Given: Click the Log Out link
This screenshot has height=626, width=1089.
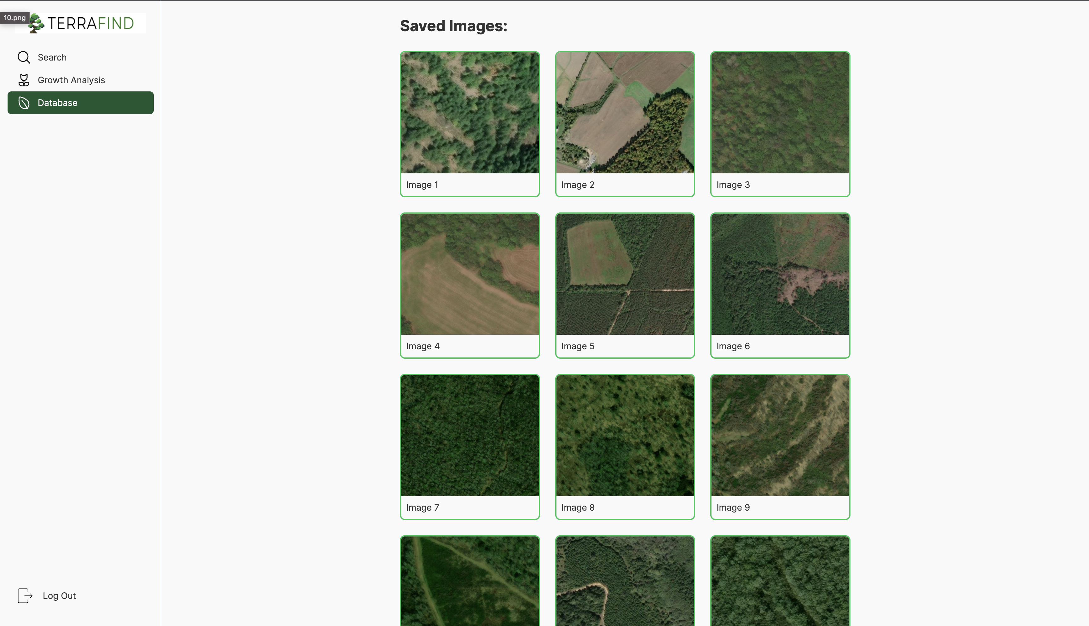Looking at the screenshot, I should 59,595.
